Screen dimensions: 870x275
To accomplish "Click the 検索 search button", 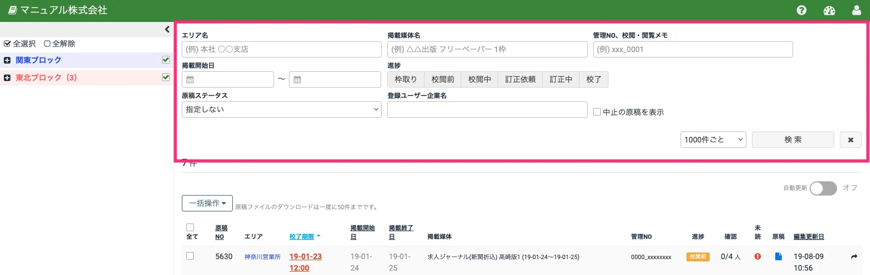I will coord(793,140).
